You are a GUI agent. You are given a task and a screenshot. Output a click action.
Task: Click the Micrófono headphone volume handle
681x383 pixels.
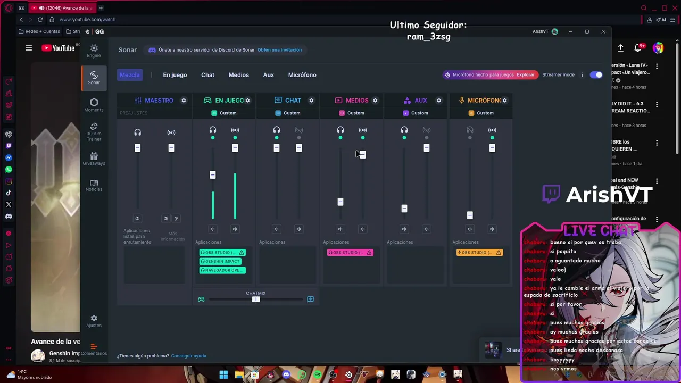click(470, 215)
